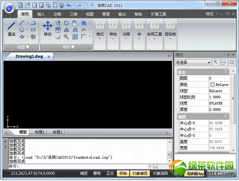Viewport: 239px width, 181px height.
Task: Redo the last undone action
Action: [x=79, y=5]
